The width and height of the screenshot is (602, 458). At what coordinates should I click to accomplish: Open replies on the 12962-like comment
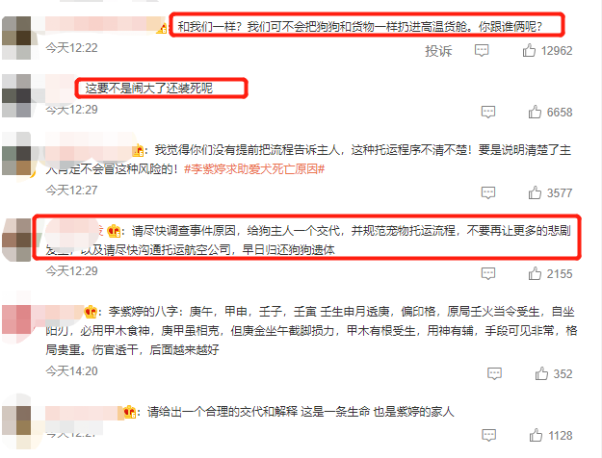482,50
